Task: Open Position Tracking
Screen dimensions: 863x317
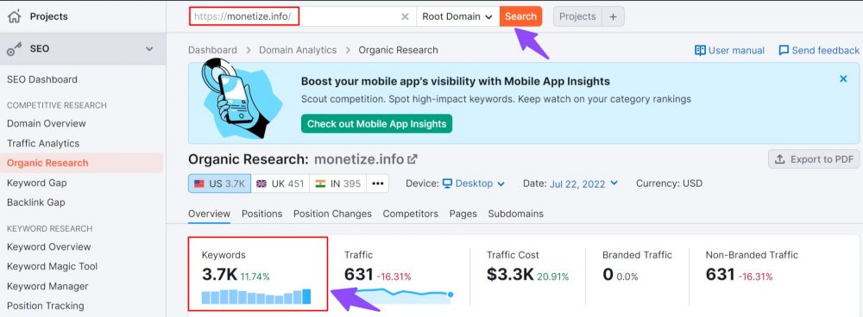Action: point(45,306)
